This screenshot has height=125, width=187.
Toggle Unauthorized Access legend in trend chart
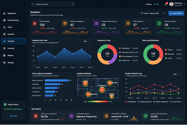(145, 102)
